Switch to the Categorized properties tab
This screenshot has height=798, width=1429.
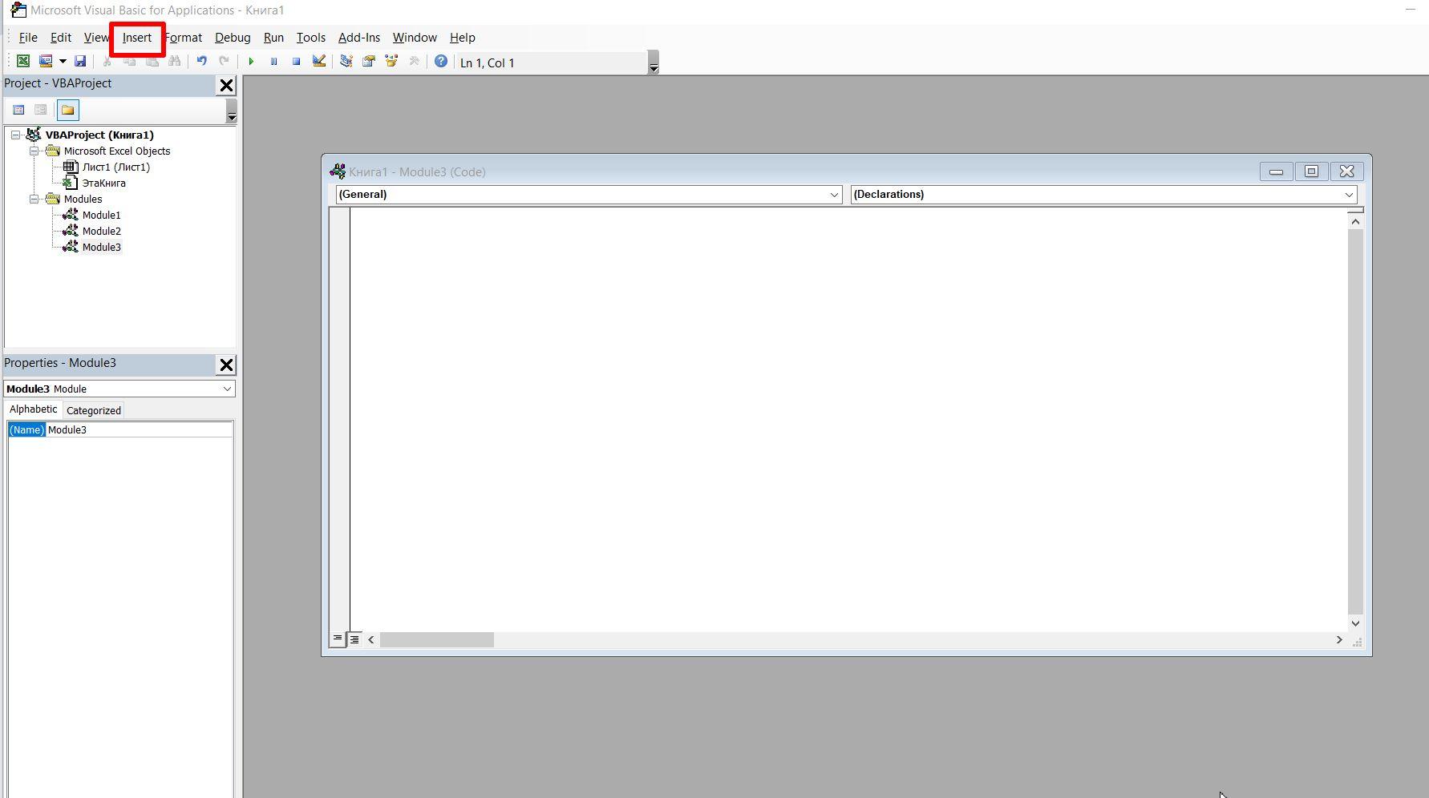(x=94, y=411)
